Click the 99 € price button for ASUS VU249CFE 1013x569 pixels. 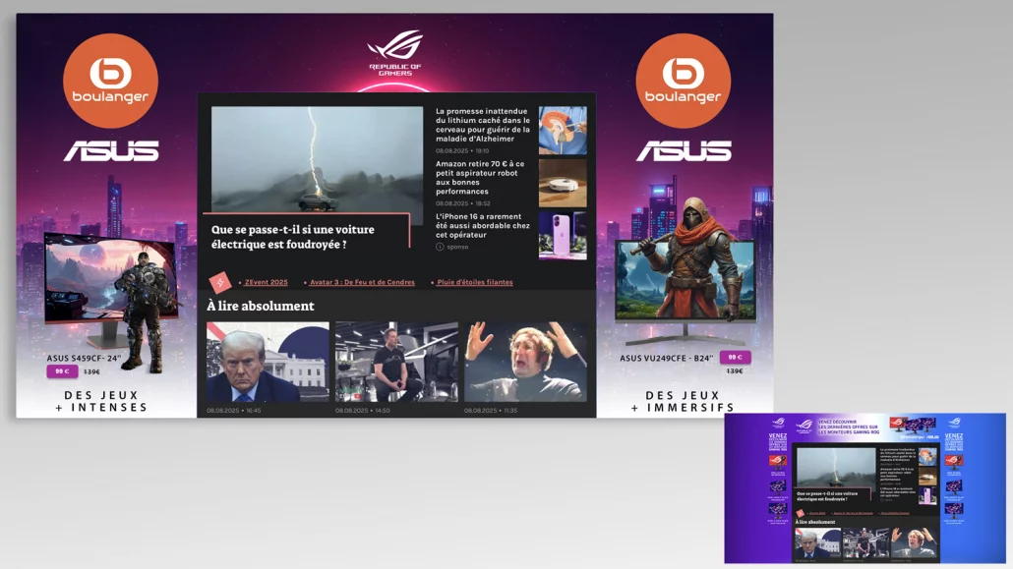coord(735,358)
